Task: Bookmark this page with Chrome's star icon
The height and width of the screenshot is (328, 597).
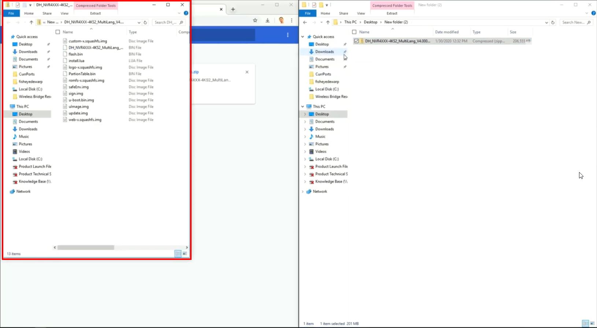Action: click(x=255, y=20)
